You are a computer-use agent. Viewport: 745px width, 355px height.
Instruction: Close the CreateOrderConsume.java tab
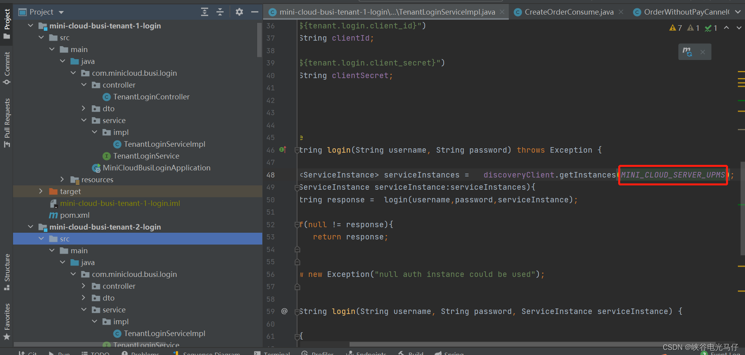[621, 12]
